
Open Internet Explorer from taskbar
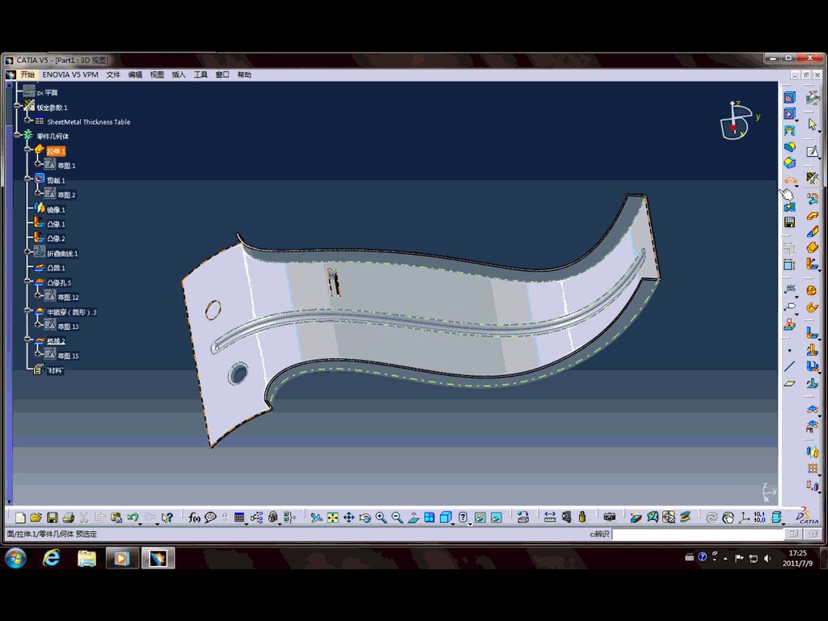(x=51, y=558)
